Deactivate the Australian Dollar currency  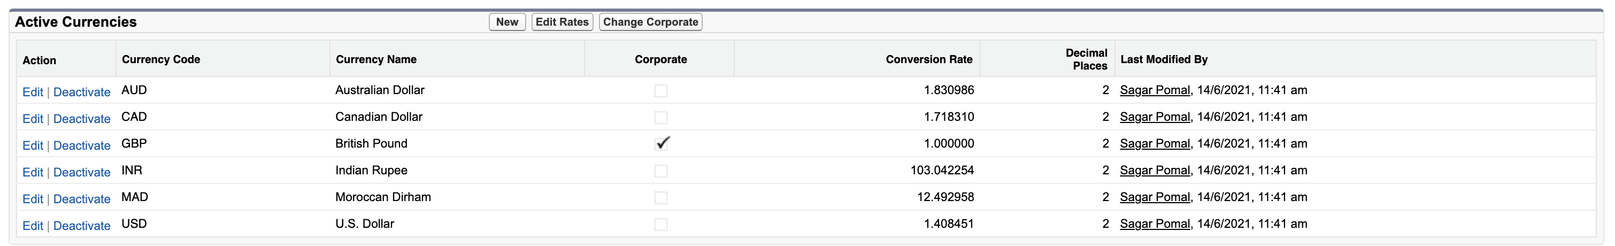[81, 92]
